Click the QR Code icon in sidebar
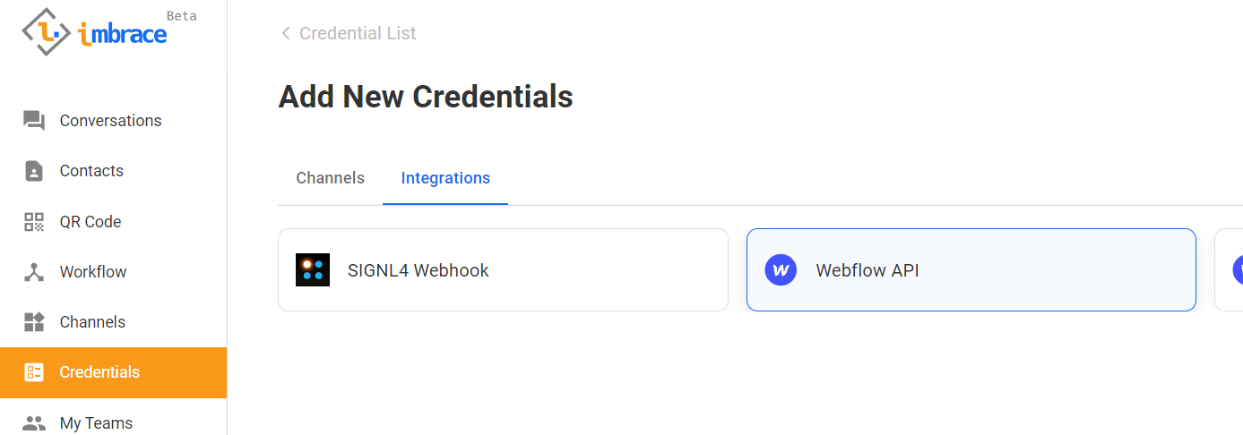Image resolution: width=1243 pixels, height=435 pixels. (34, 222)
